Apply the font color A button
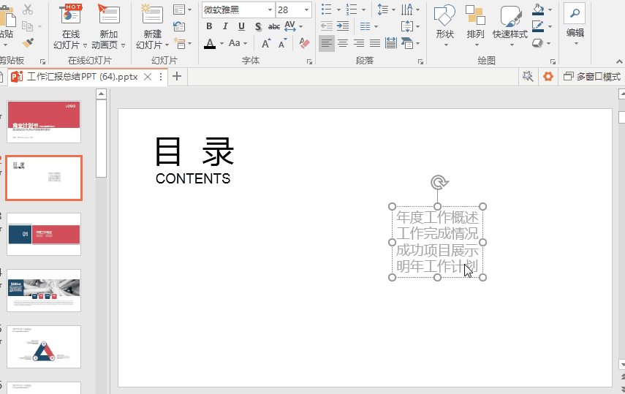This screenshot has width=625, height=394. tap(210, 43)
